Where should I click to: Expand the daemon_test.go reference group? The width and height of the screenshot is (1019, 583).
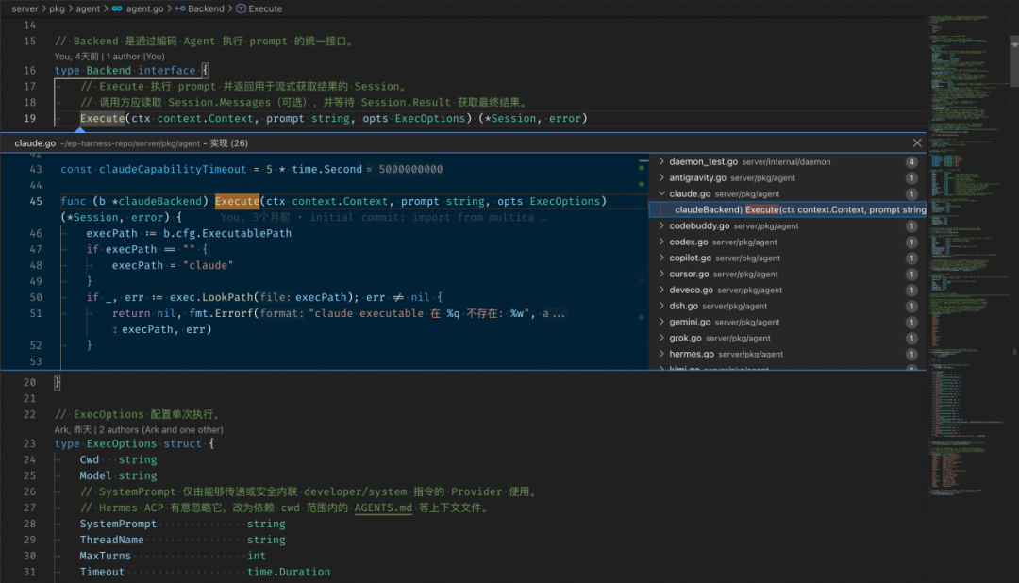661,162
